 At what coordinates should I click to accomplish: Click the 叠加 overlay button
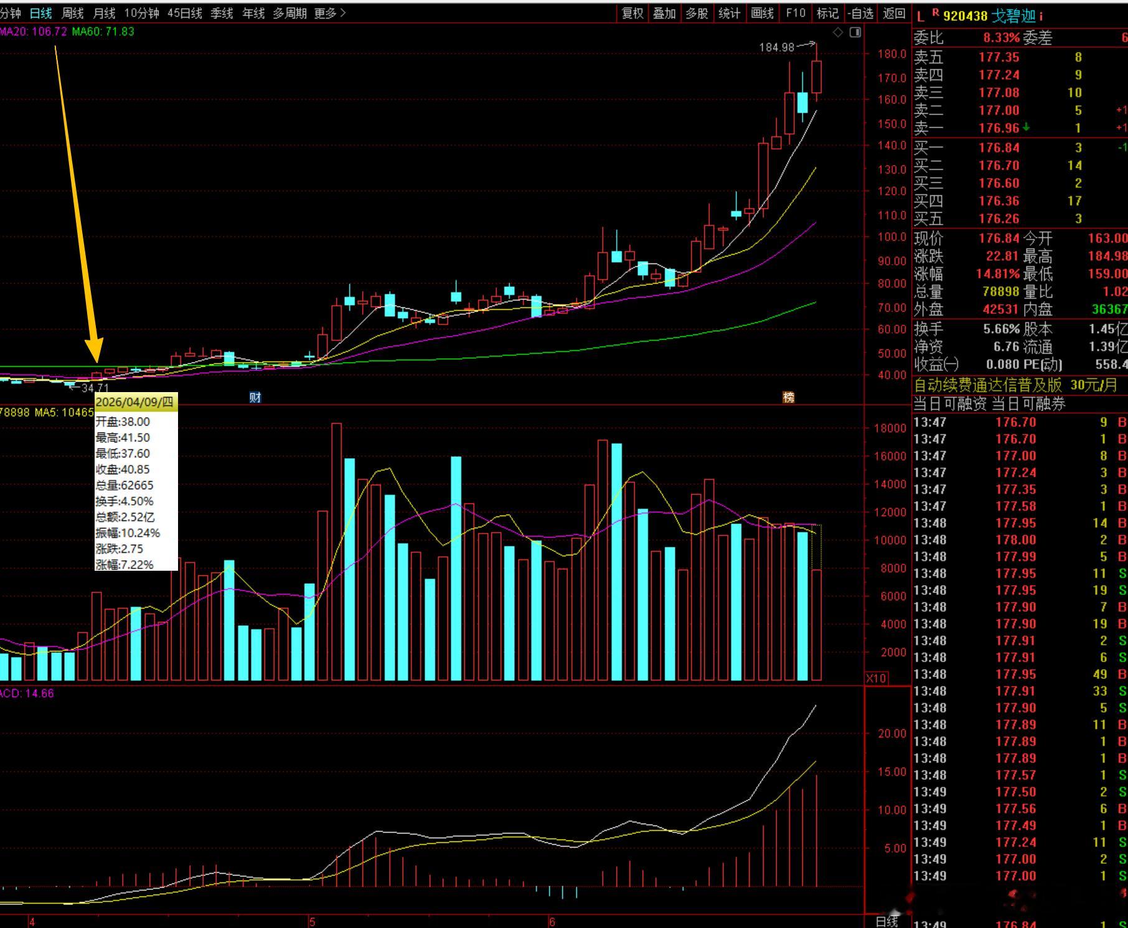tap(664, 13)
